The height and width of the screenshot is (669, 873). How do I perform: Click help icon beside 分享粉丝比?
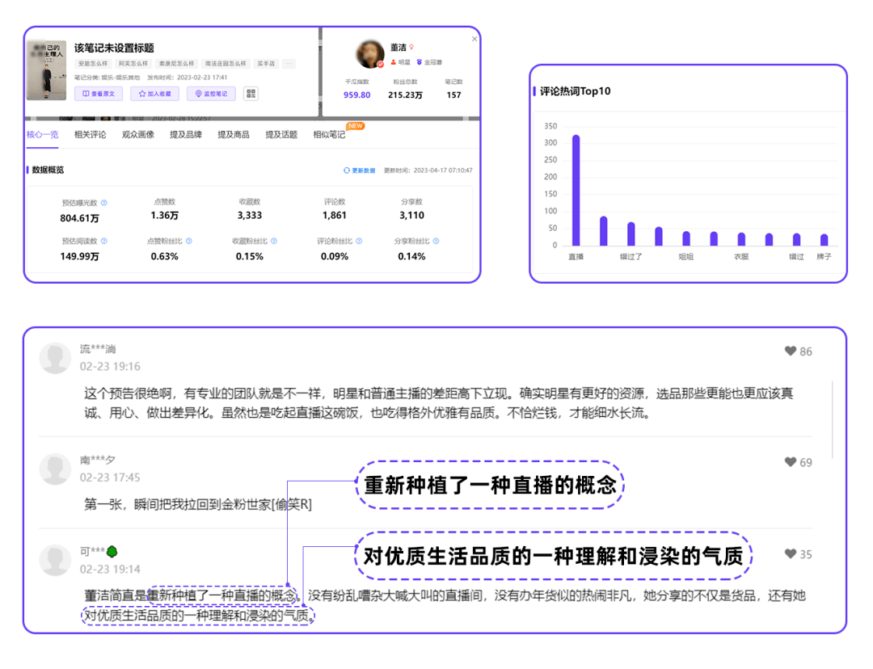436,241
